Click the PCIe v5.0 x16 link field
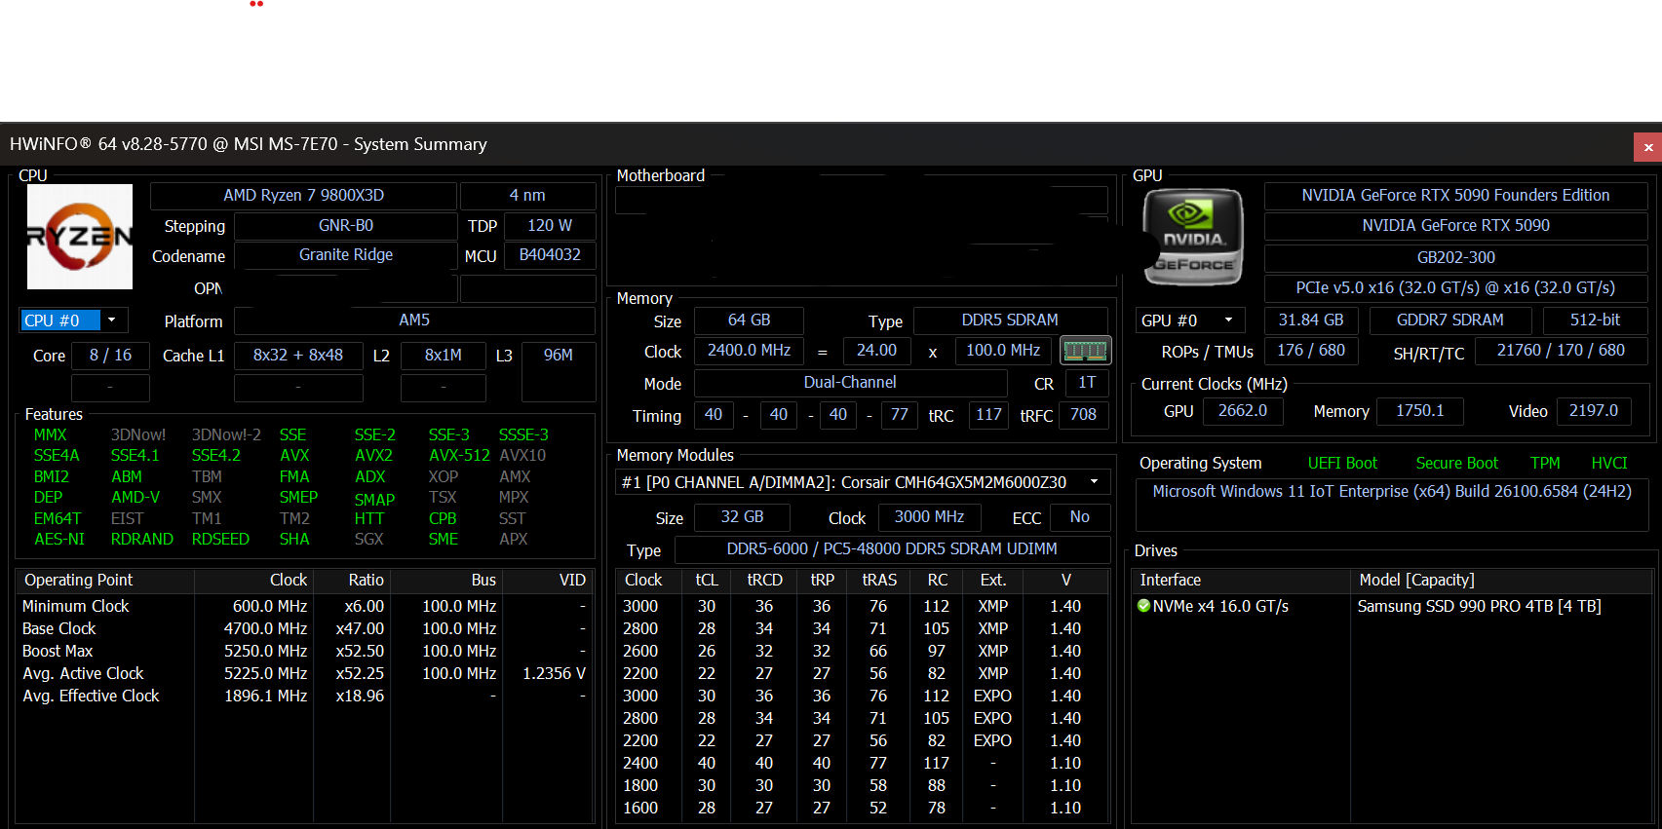Viewport: 1662px width, 829px height. [1455, 288]
